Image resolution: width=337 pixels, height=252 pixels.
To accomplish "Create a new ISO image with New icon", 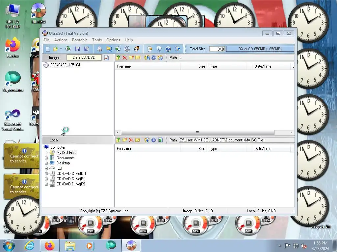I will tap(48, 49).
